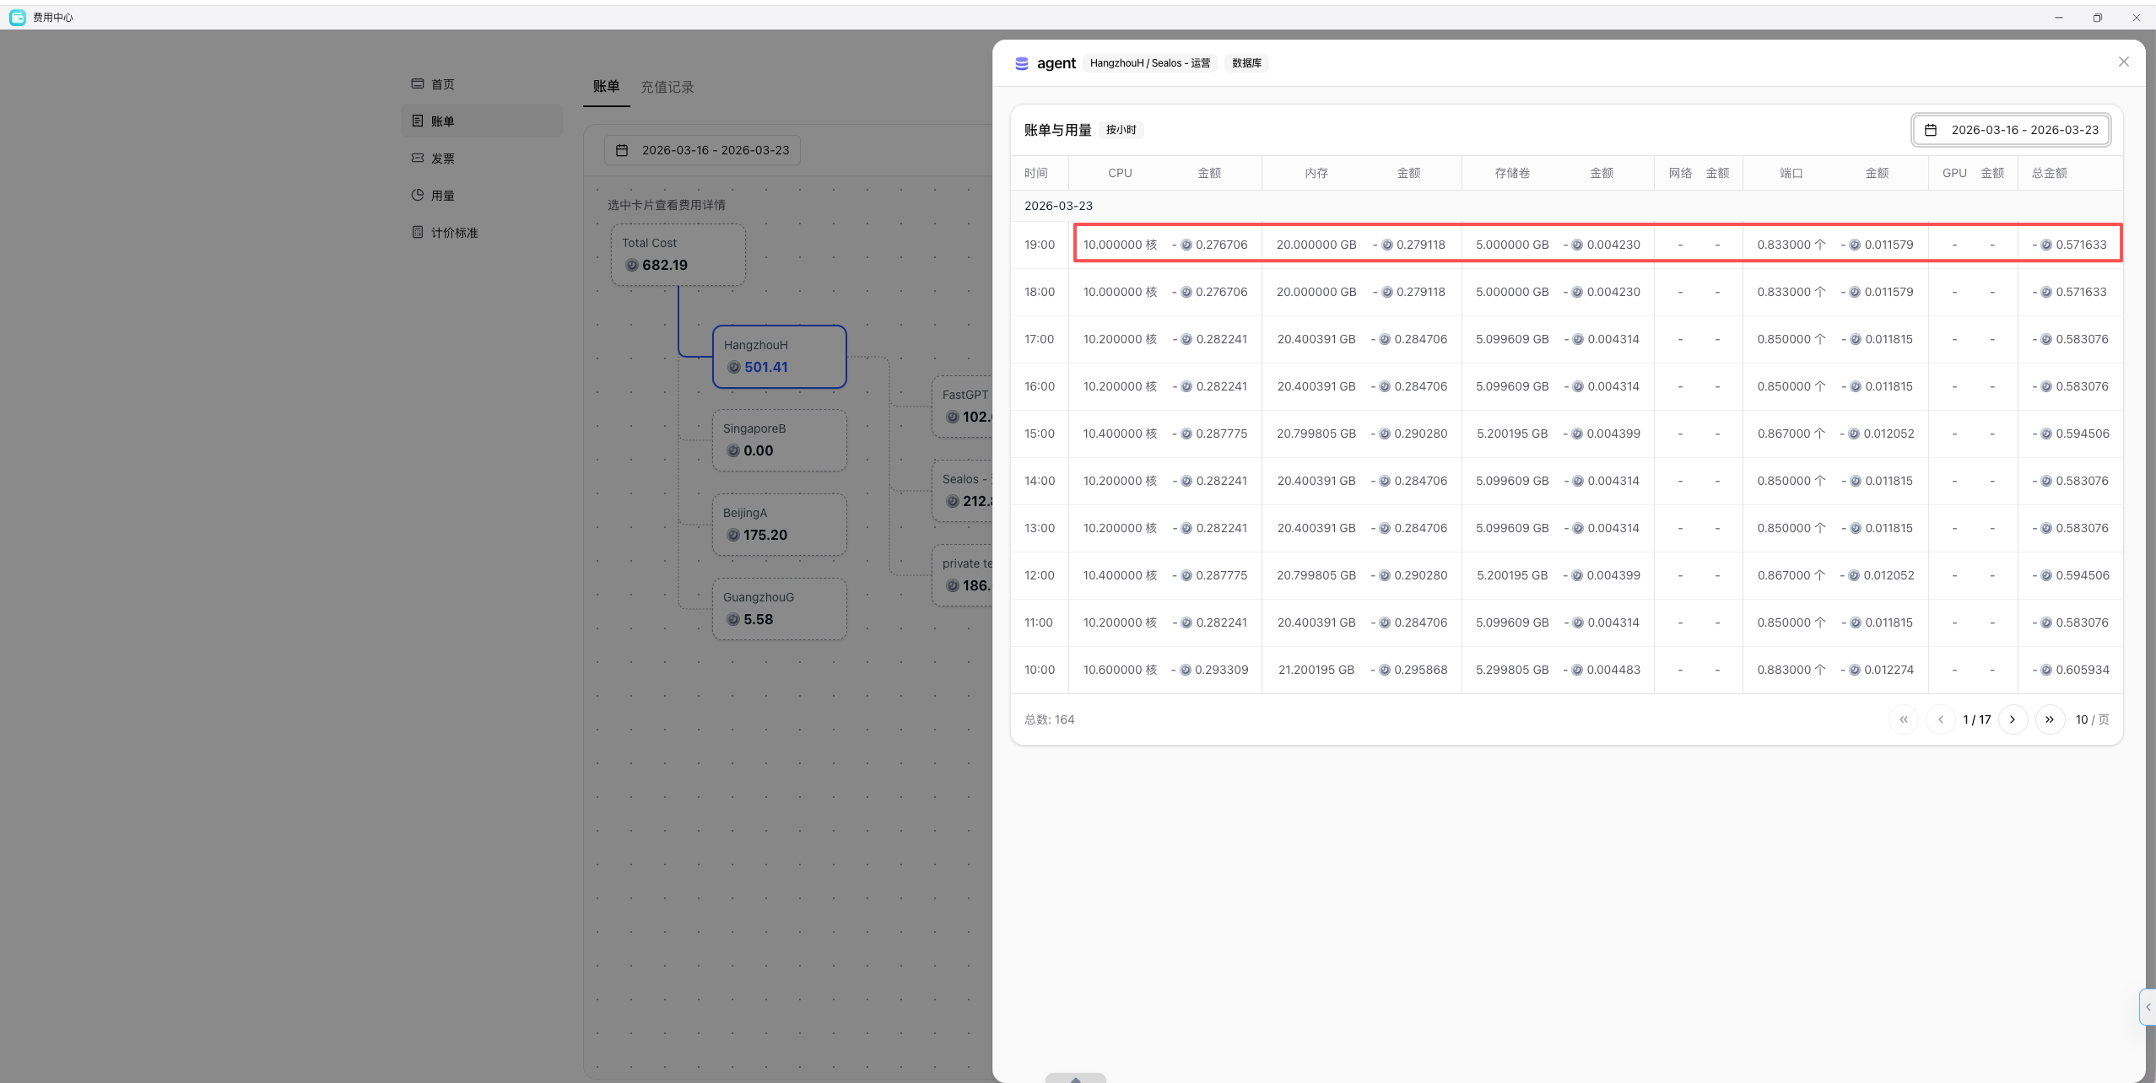
Task: Close the agent detail panel
Action: pos(2123,62)
